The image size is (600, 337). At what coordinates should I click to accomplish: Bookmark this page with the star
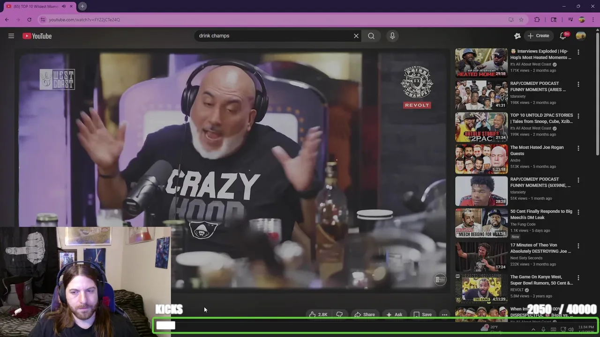521,20
